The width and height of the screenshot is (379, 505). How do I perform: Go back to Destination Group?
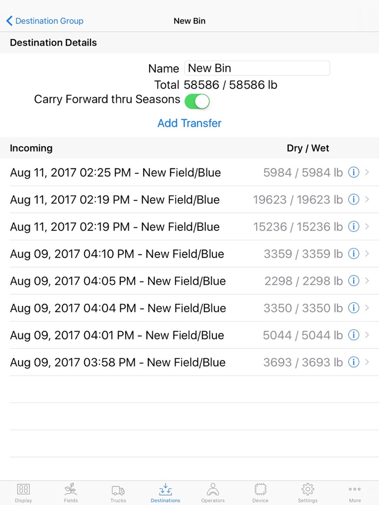coord(44,21)
